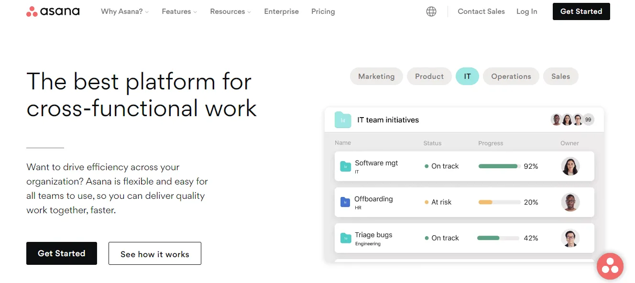Switch to the Product tab
Screen dimensions: 635x283
(x=429, y=76)
